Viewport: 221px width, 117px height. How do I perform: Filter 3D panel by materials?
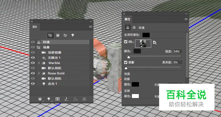(x=65, y=35)
